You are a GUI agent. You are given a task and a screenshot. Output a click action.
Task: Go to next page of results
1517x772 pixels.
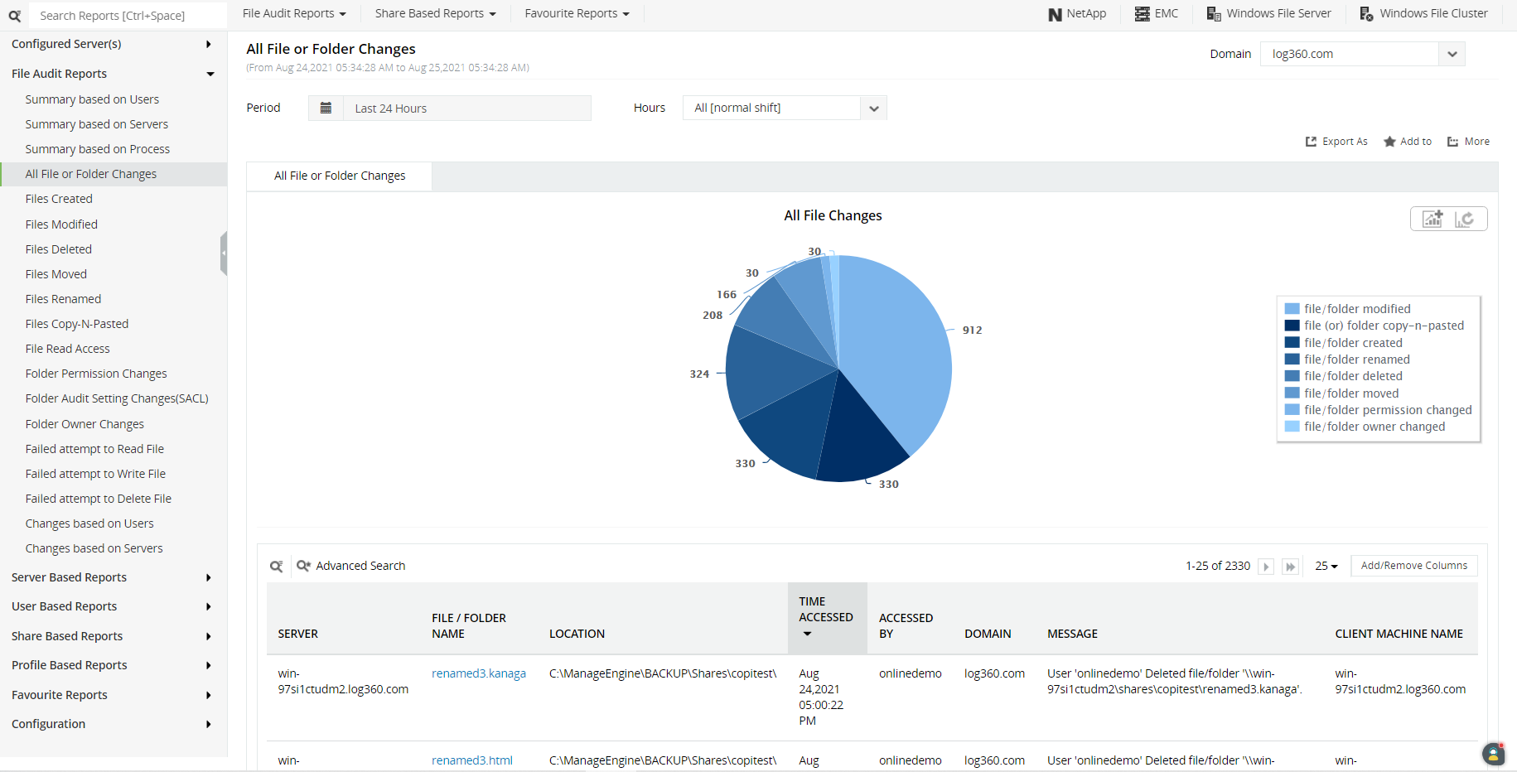pyautogui.click(x=1266, y=567)
